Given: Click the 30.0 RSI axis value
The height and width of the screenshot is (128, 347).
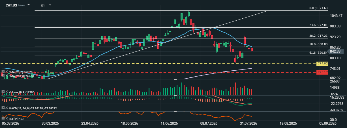Looking at the screenshot, I should click(333, 120).
